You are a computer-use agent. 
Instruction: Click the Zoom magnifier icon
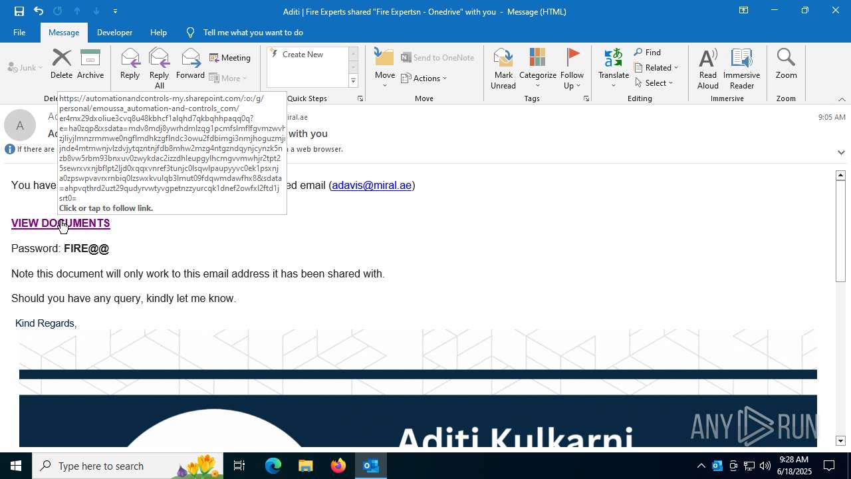(x=786, y=65)
